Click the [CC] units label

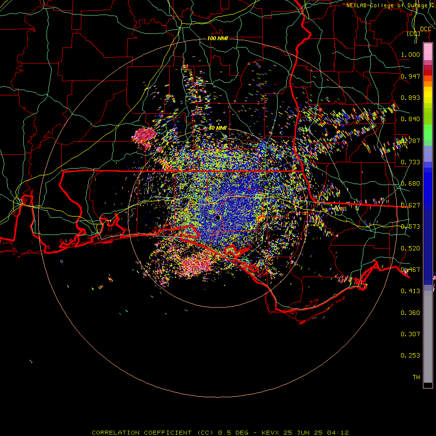414,33
